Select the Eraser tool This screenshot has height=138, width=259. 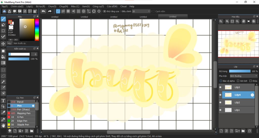(x=3, y=25)
